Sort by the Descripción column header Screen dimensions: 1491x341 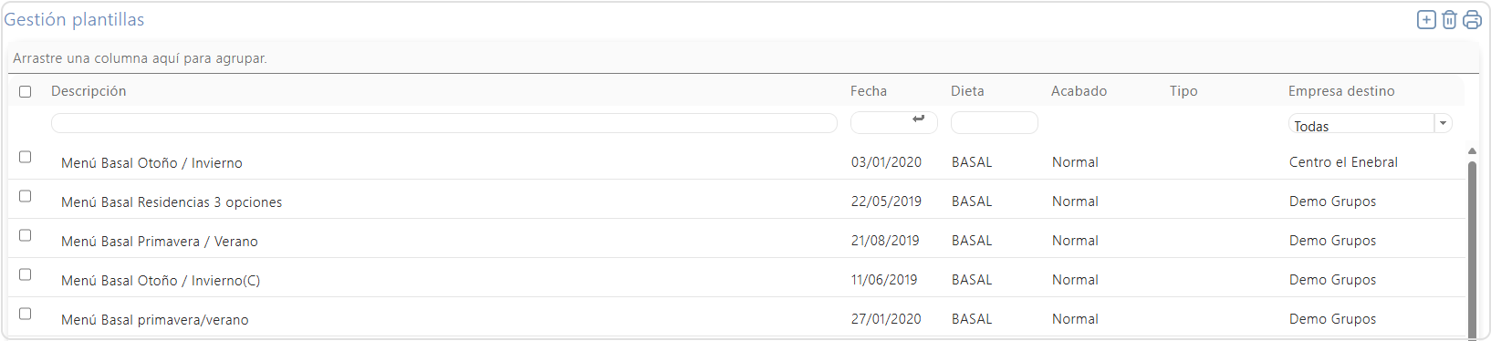[89, 91]
